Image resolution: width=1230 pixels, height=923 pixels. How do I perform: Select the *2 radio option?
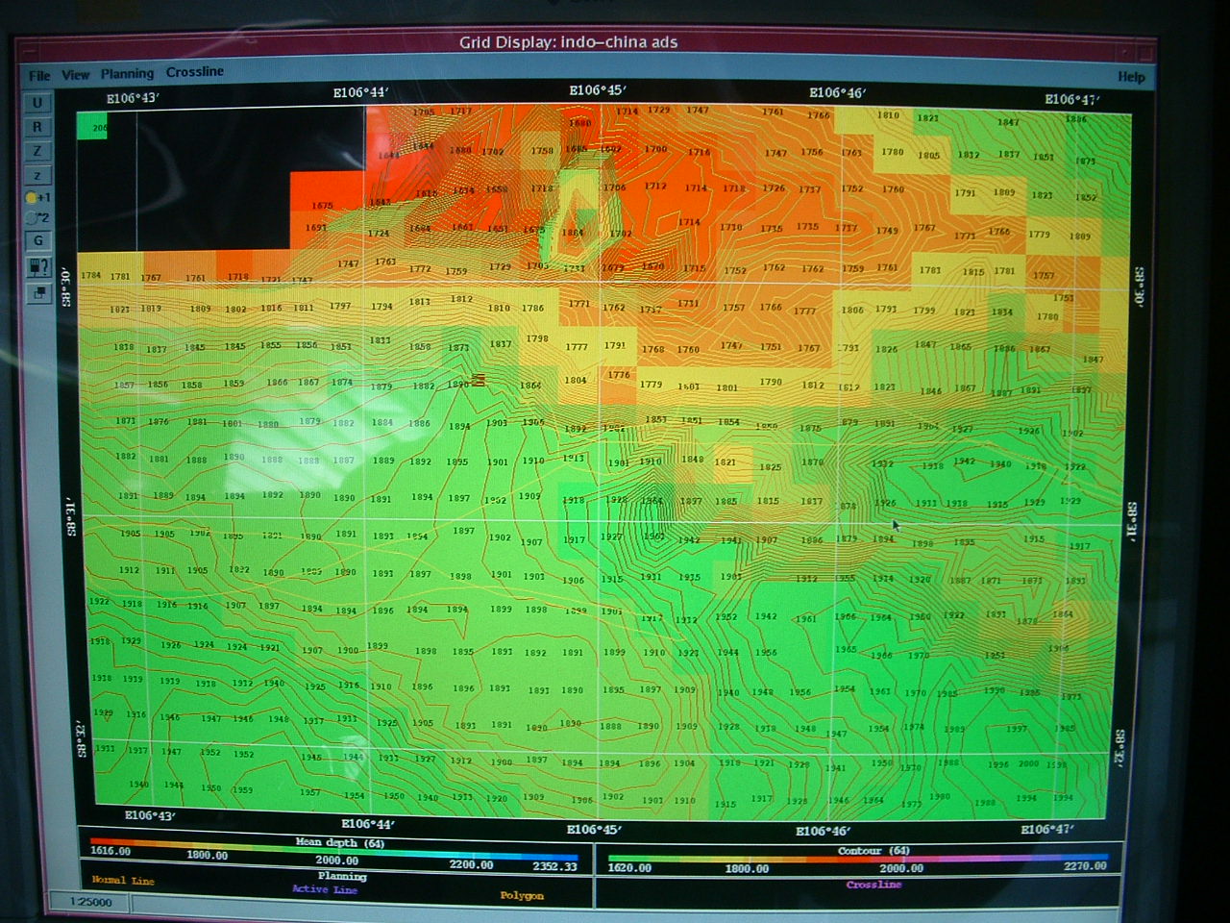coord(37,218)
